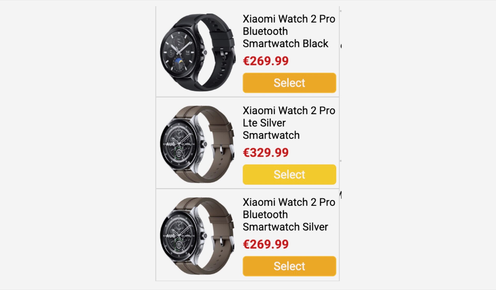
Task: Select the Xiaomi Watch 2 Pro Bluetooth Black
Action: click(289, 83)
